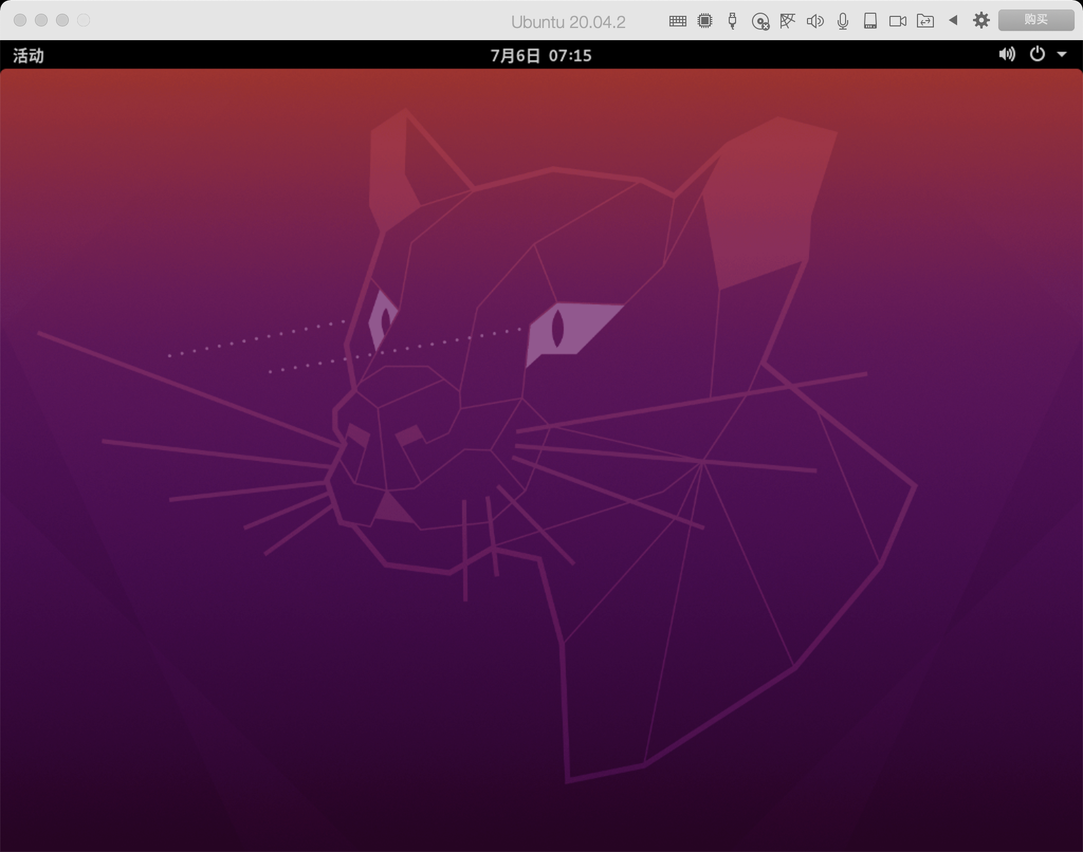The width and height of the screenshot is (1083, 852).
Task: Expand the system menu dropdown arrow
Action: [x=1061, y=54]
